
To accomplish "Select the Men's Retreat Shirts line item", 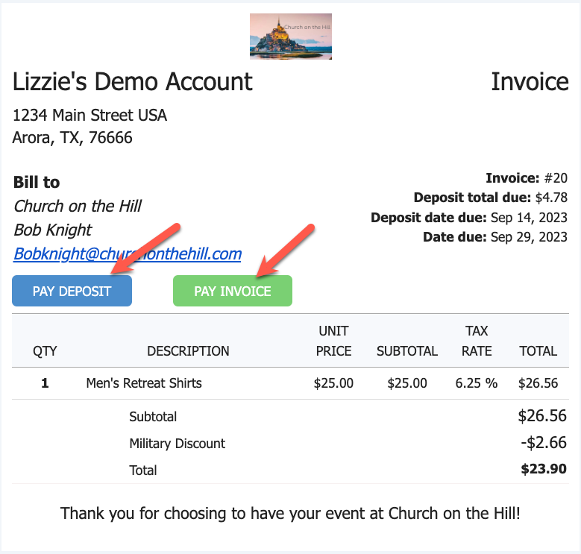I will click(144, 383).
